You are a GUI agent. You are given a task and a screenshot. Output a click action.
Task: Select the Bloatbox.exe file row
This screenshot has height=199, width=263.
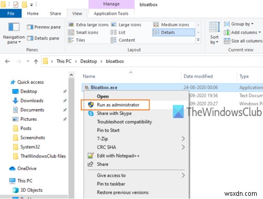click(x=172, y=87)
